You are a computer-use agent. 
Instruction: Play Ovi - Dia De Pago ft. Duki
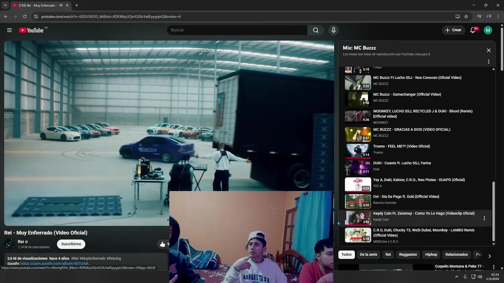pyautogui.click(x=406, y=197)
